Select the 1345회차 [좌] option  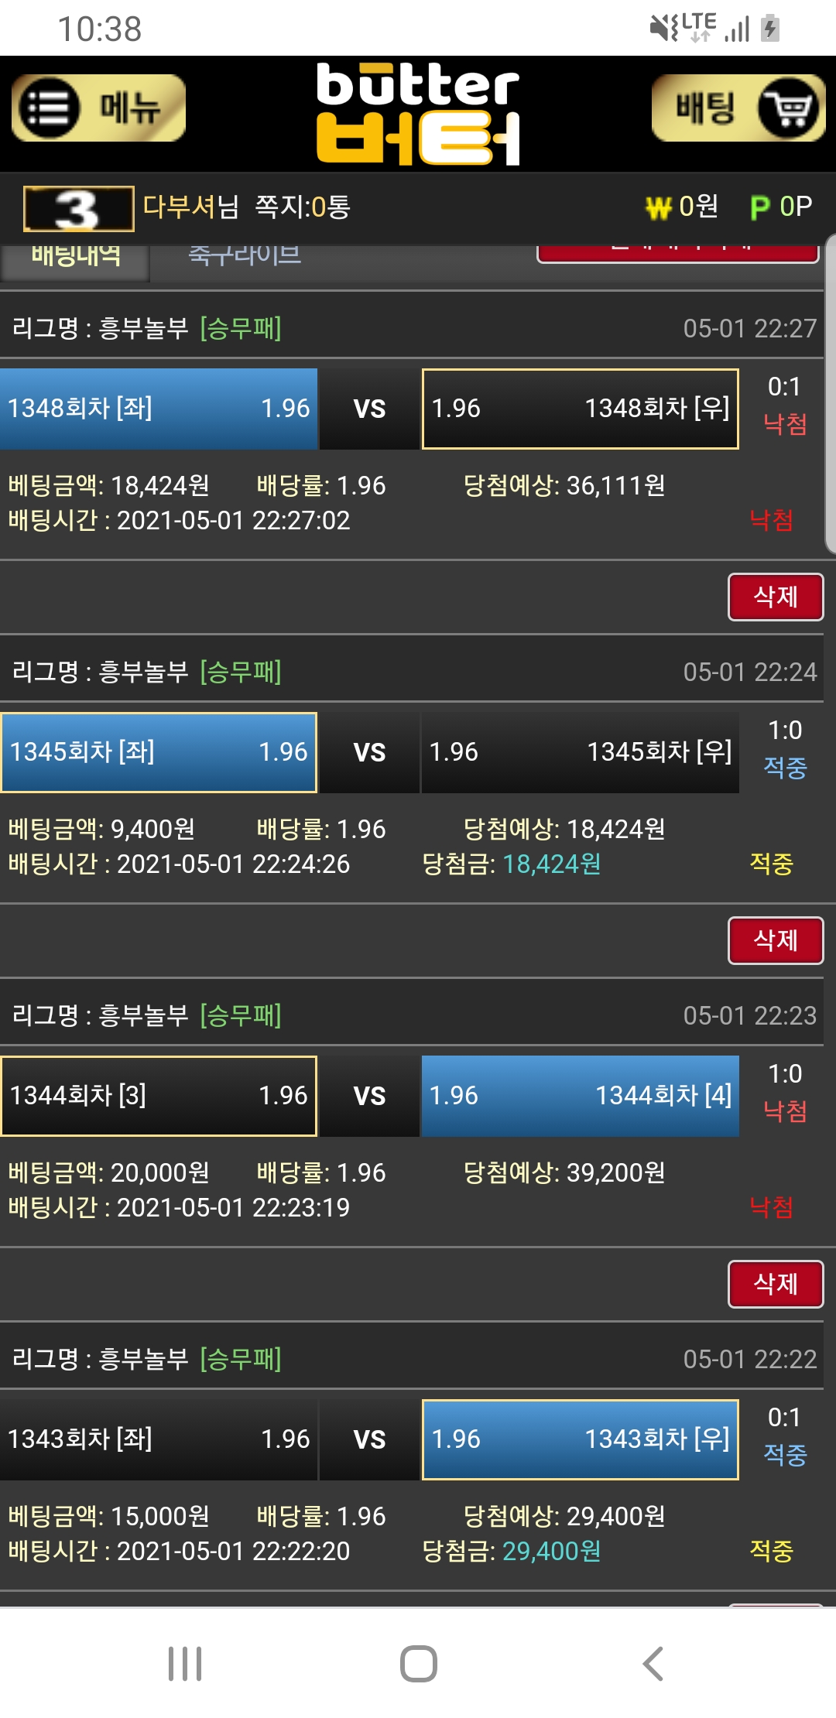(159, 752)
